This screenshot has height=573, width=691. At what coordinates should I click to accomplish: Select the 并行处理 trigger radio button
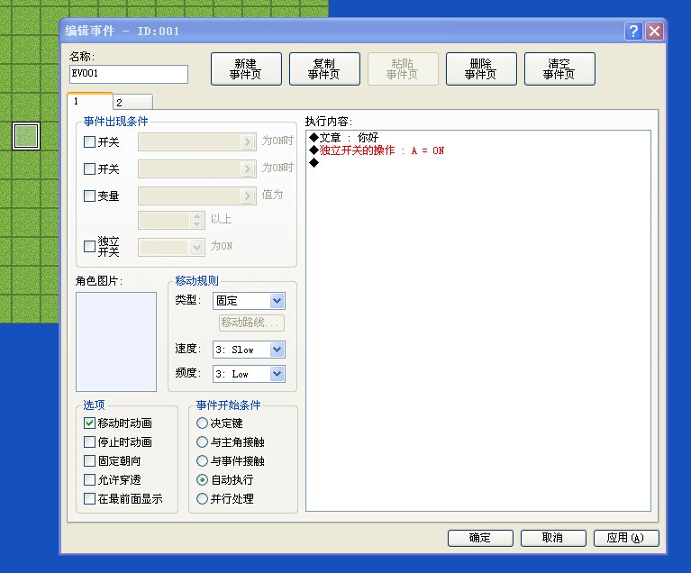(202, 498)
